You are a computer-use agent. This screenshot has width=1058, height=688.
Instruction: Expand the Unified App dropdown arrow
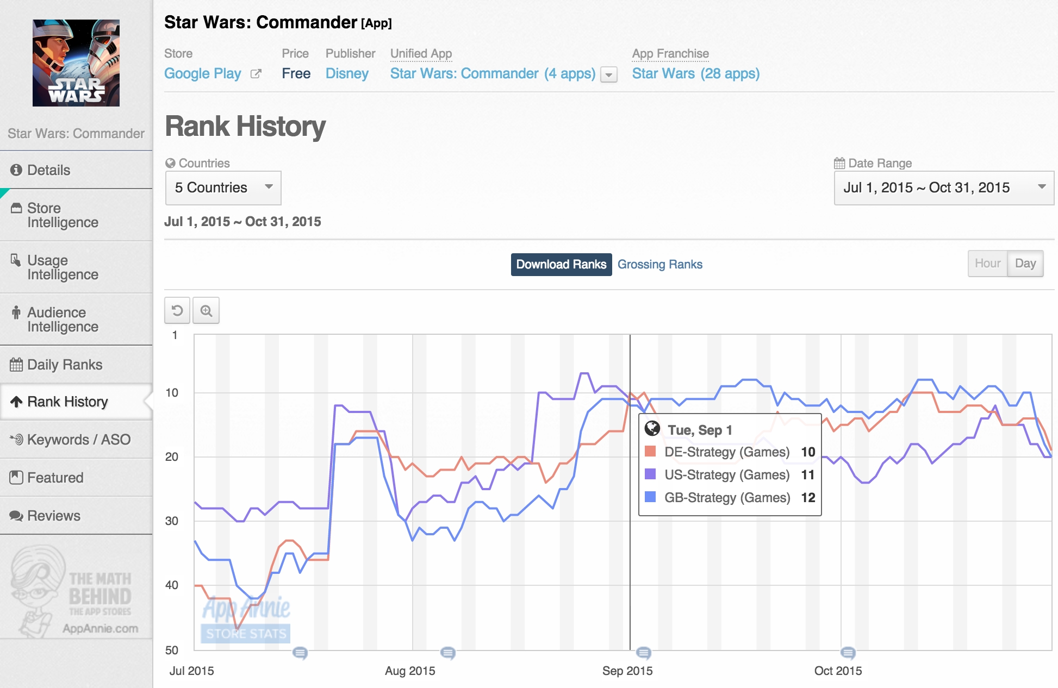click(609, 75)
